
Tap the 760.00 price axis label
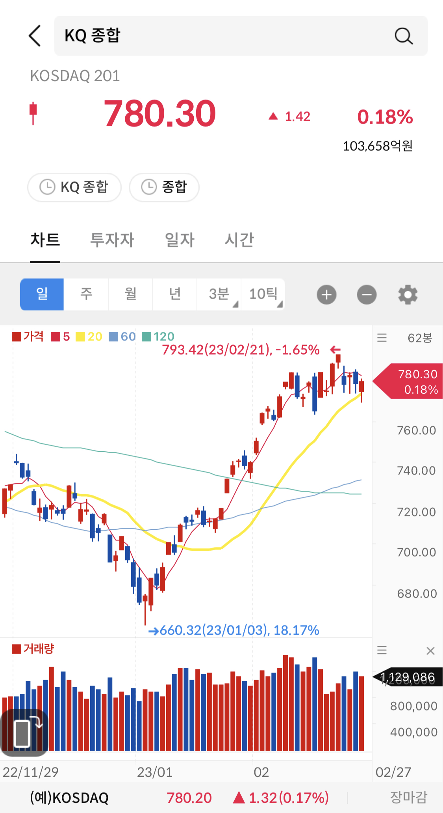417,430
